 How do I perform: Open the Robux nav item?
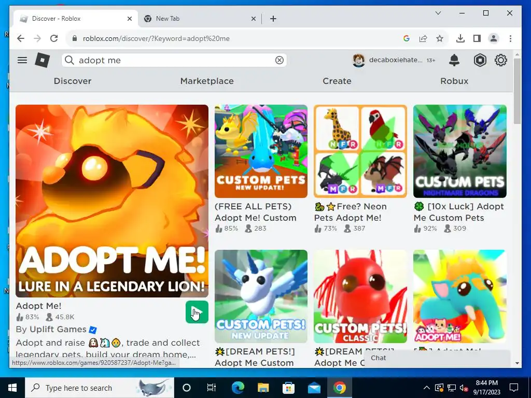(454, 81)
